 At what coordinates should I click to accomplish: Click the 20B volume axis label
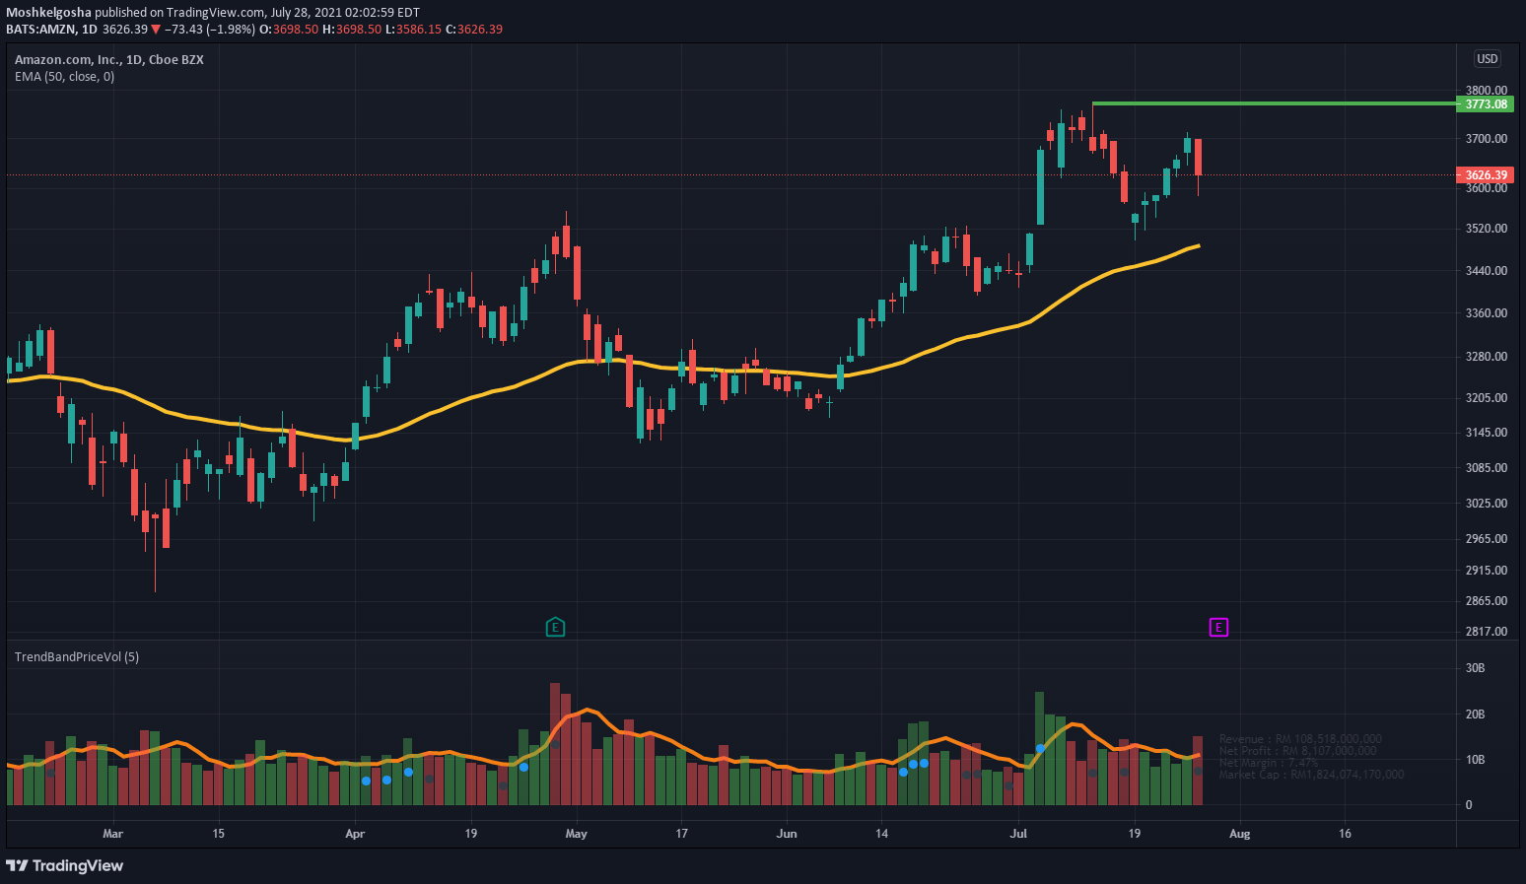(1476, 714)
